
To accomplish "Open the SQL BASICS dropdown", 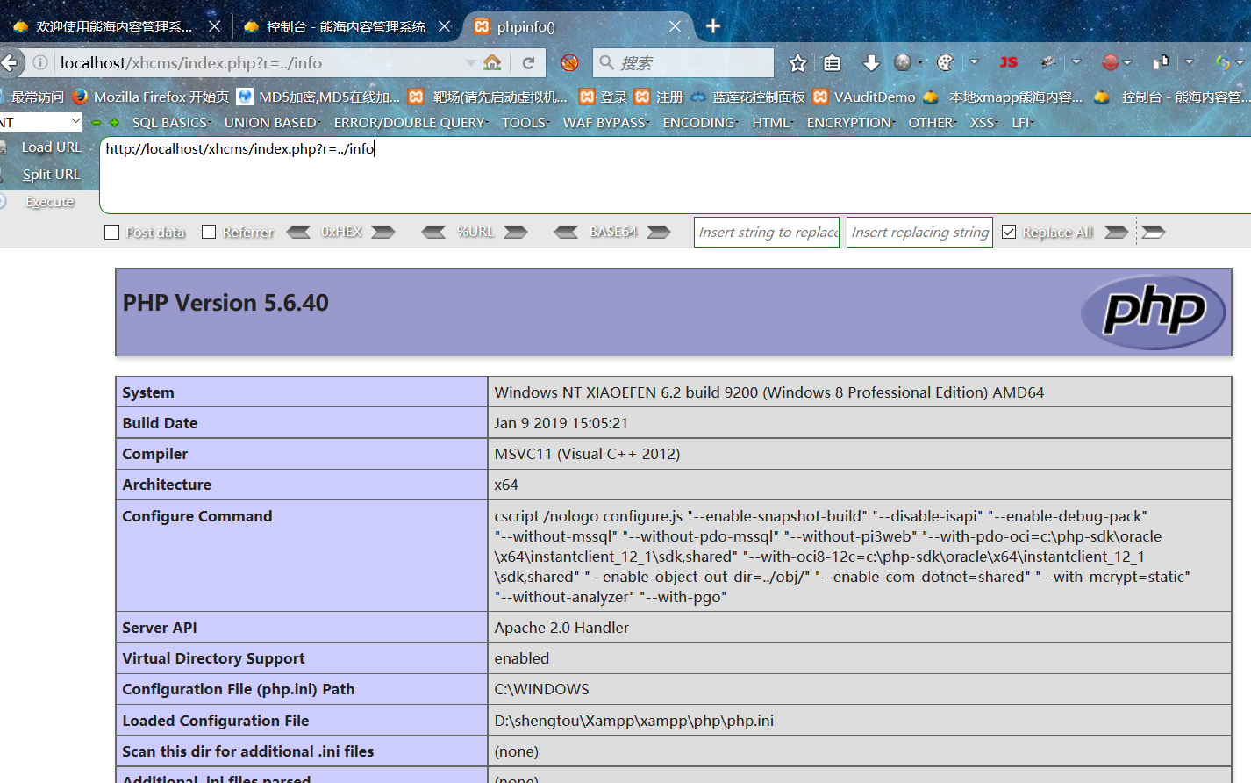I will point(172,122).
